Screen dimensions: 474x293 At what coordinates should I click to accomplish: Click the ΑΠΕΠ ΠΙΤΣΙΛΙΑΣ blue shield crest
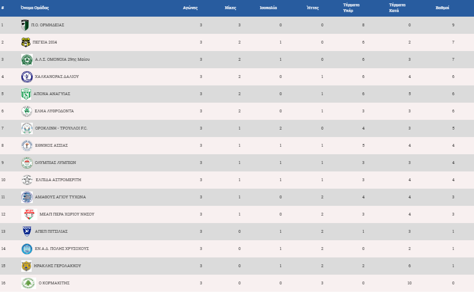pyautogui.click(x=27, y=232)
